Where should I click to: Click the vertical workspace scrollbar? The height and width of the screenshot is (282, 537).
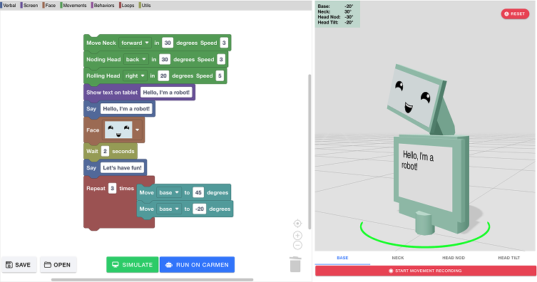[x=310, y=152]
